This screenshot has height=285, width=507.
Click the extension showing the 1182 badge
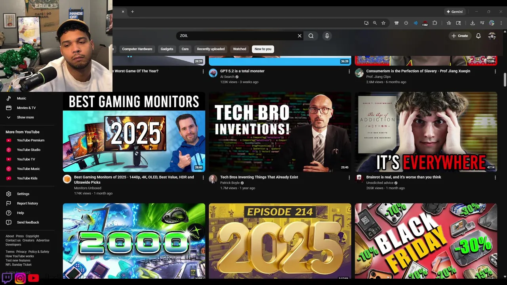pyautogui.click(x=425, y=23)
